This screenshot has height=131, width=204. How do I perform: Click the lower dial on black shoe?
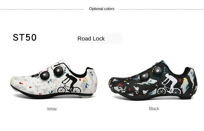(x=144, y=76)
